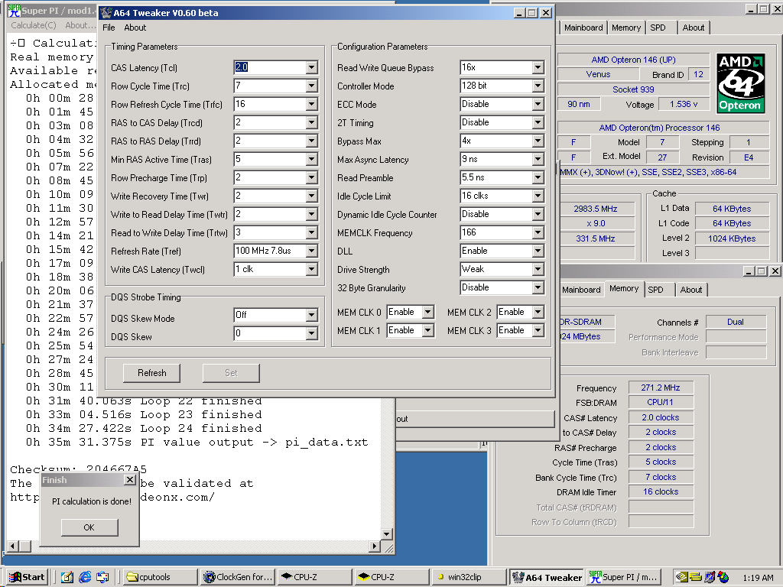Confirm the Finish dialog with OK
This screenshot has height=587, width=783.
tap(89, 527)
